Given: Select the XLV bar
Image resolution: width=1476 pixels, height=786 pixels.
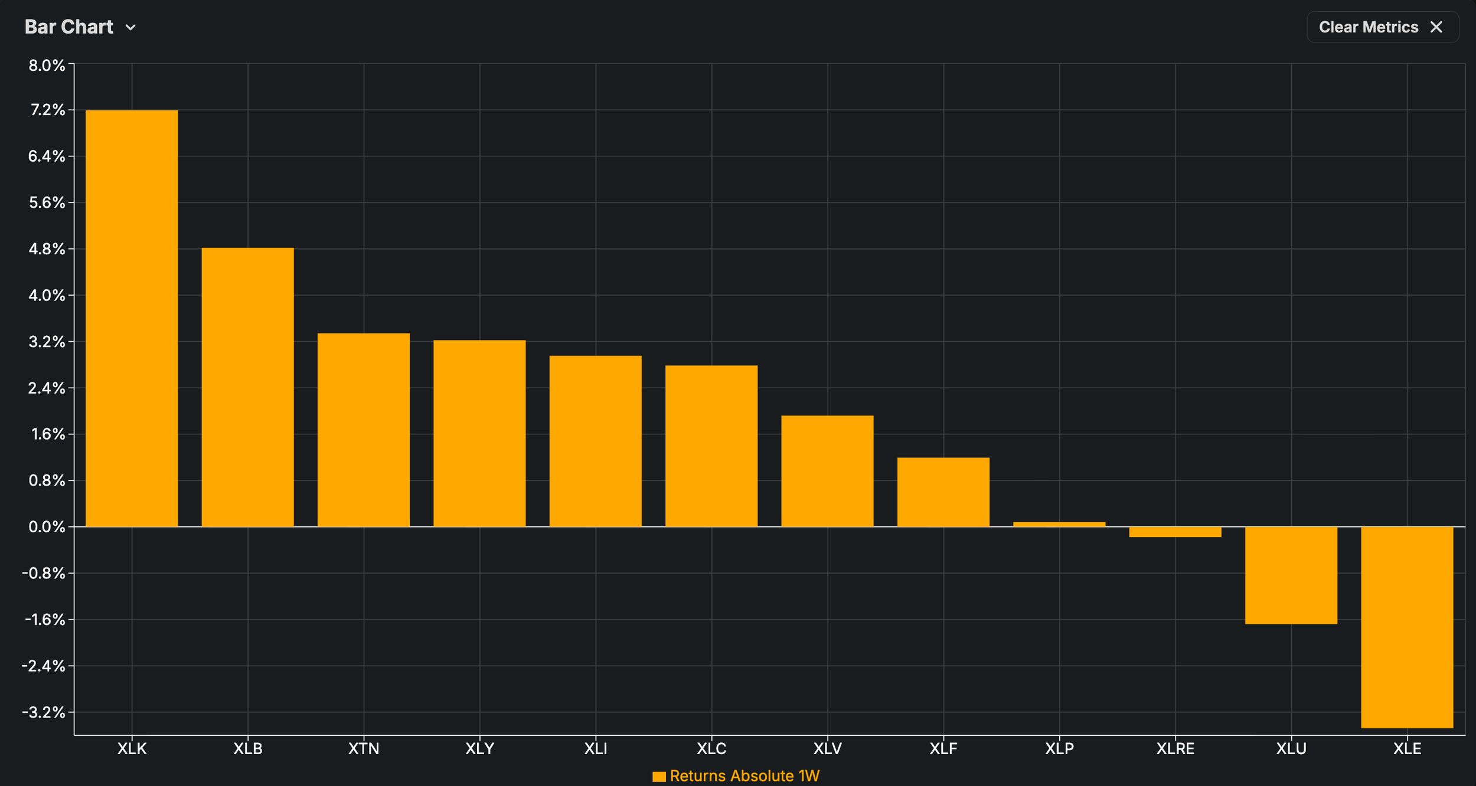Looking at the screenshot, I should (828, 471).
